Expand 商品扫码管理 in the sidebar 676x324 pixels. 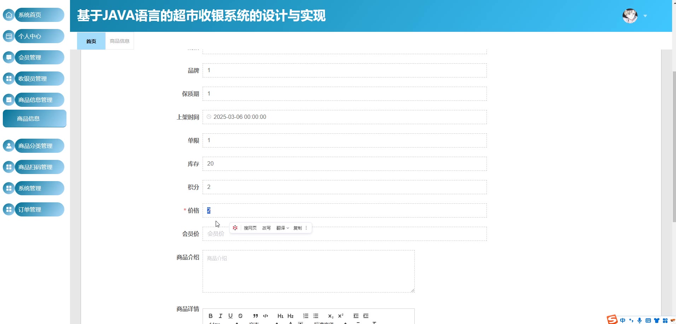(39, 167)
